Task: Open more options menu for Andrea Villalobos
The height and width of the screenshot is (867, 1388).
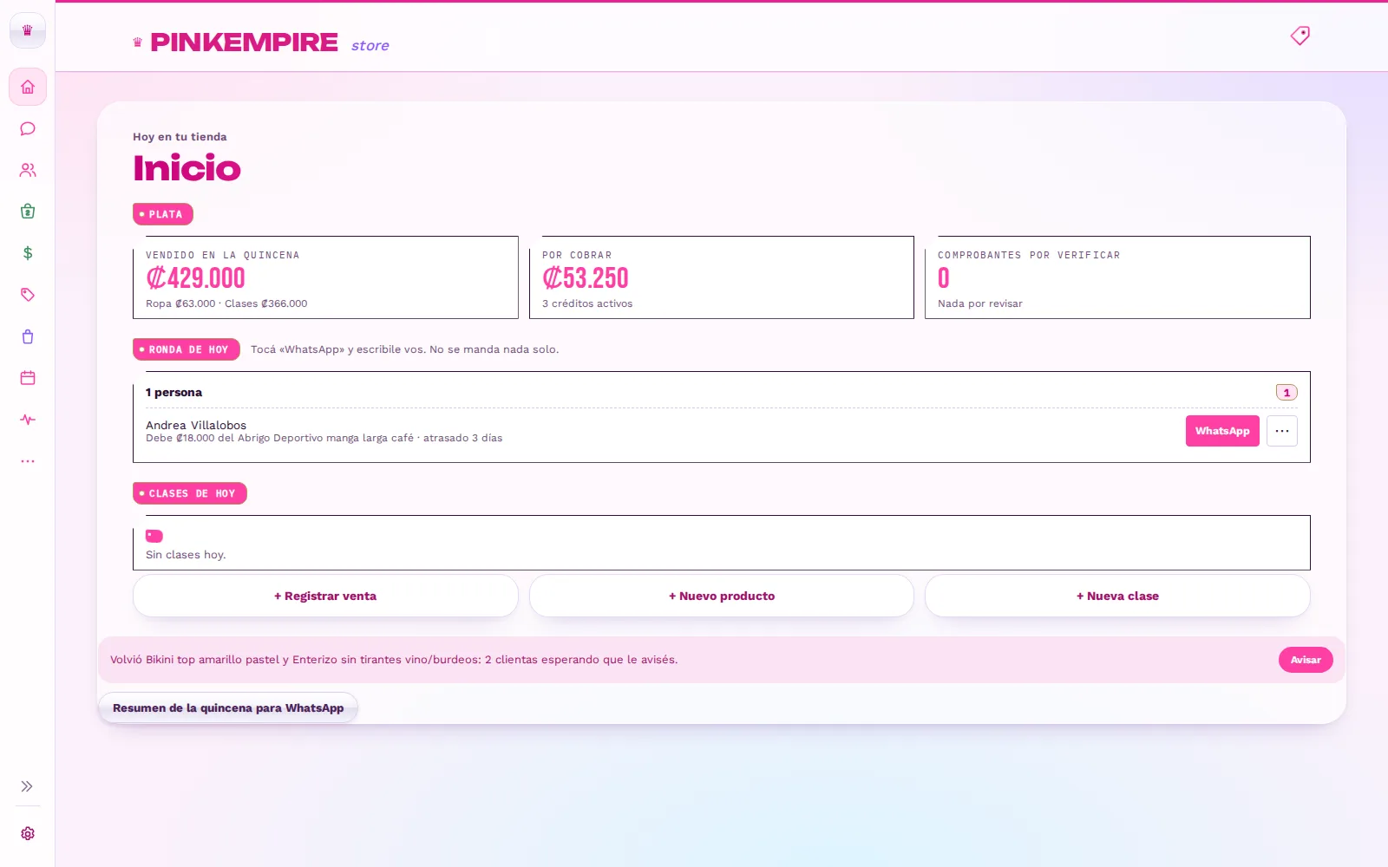Action: 1282,431
